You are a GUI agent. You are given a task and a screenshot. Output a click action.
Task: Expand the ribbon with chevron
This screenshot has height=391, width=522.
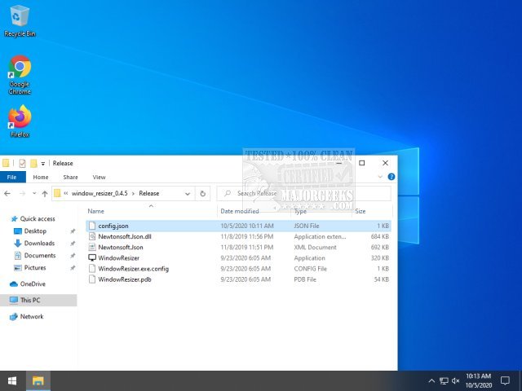pos(380,177)
